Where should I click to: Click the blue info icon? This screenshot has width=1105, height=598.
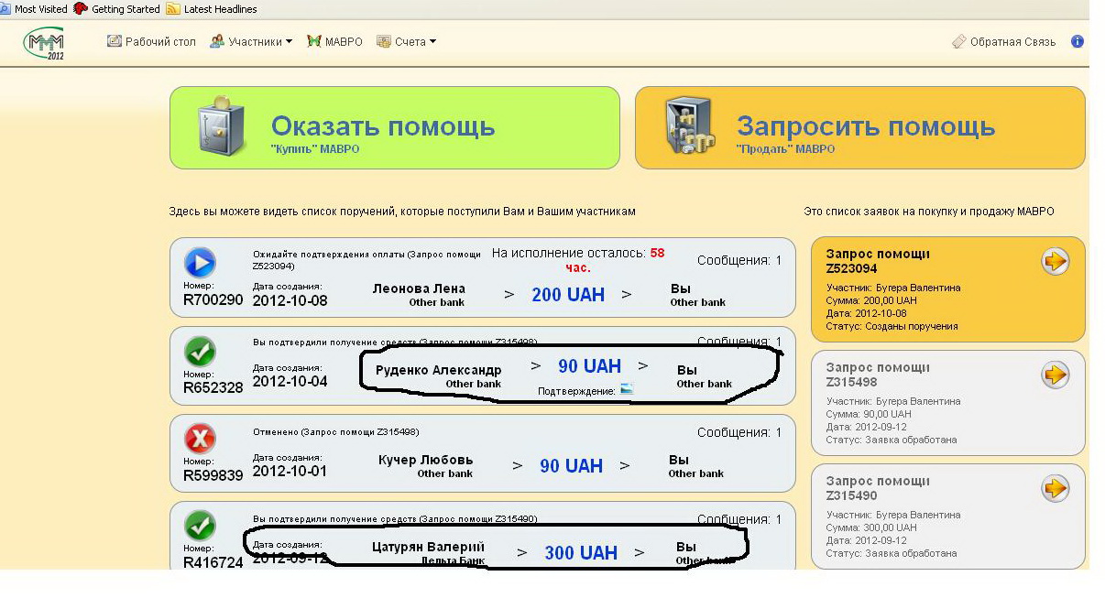(x=1078, y=41)
